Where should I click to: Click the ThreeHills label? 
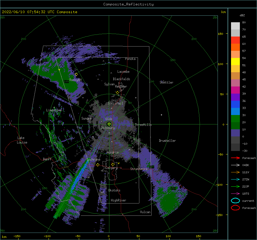[143, 125]
